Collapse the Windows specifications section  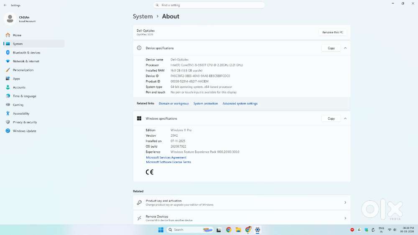coord(345,118)
